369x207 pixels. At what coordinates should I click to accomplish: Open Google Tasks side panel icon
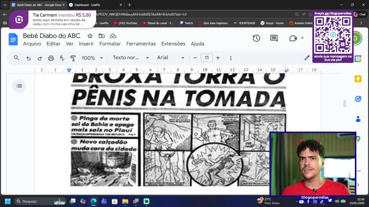(358, 99)
